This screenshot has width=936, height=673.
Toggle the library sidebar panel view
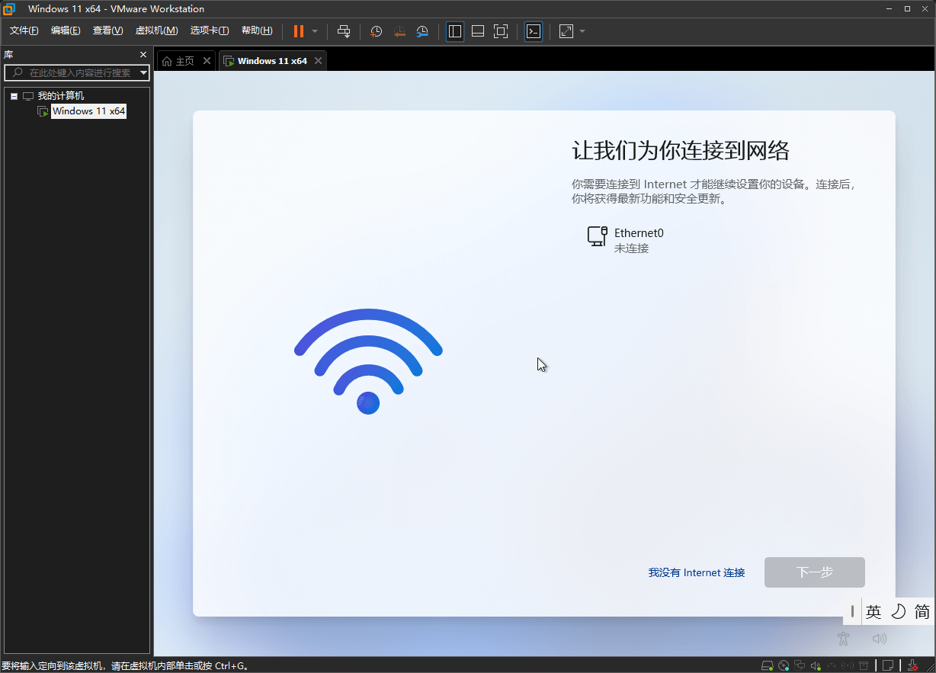pos(455,31)
